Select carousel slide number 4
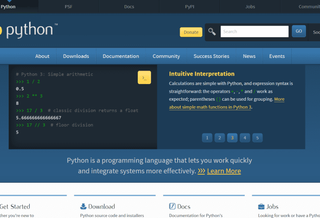 click(x=244, y=137)
